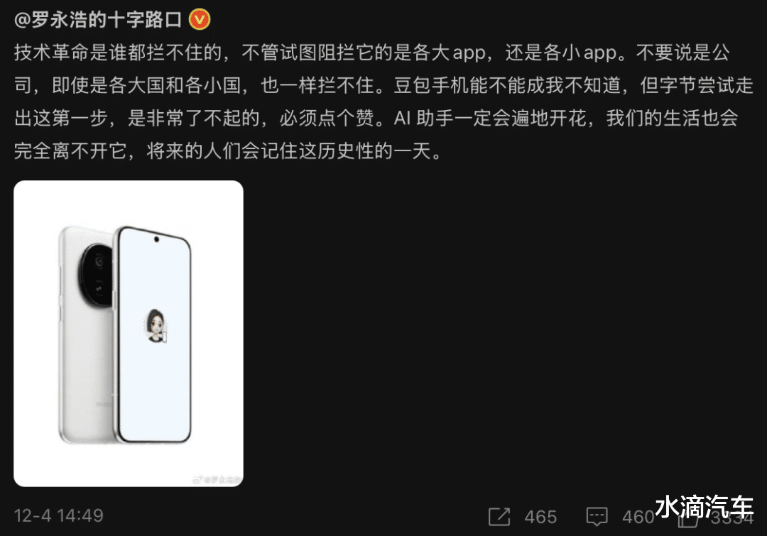The image size is (767, 536).
Task: Click the orange verified V badge
Action: tap(200, 20)
